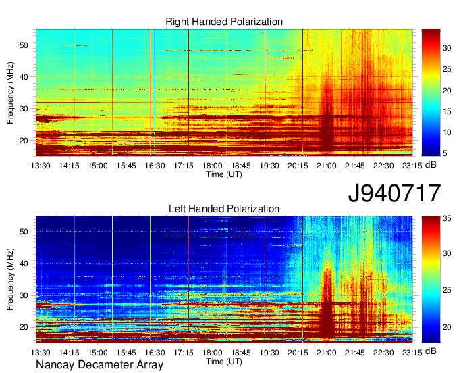Click the 16:30 time tick under Left Handed plot
Screen dimensions: 459x373
click(x=155, y=353)
